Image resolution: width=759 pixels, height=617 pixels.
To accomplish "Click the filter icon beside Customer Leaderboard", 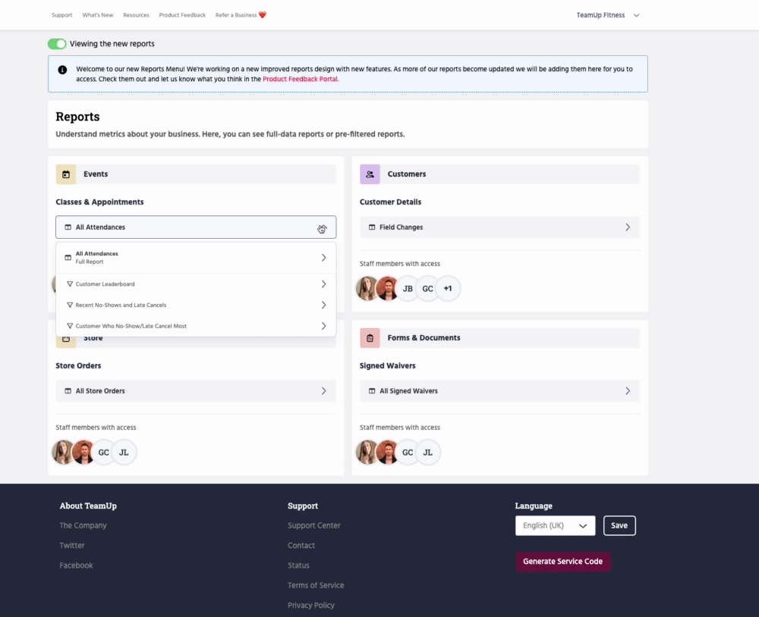I will [x=70, y=284].
